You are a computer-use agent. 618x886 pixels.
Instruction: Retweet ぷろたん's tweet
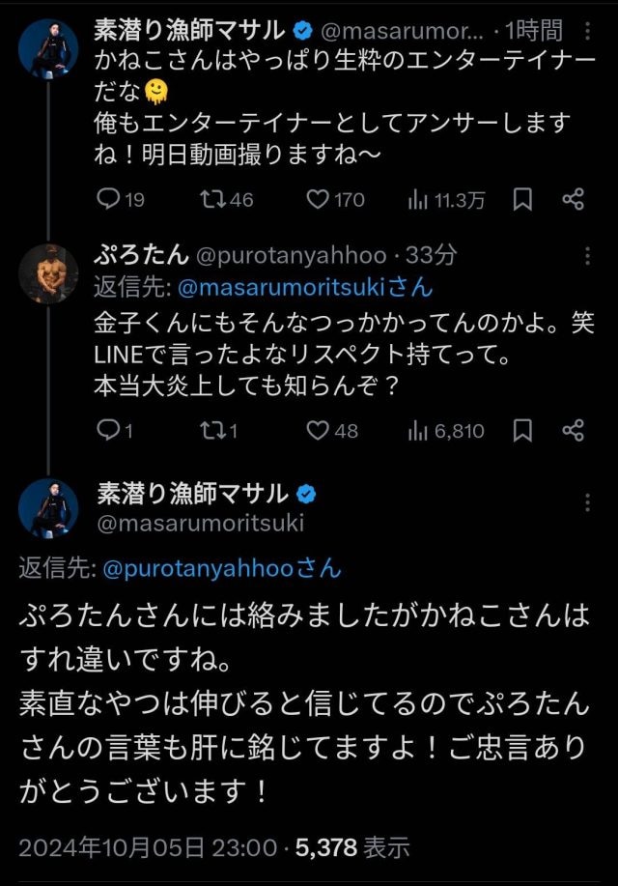(211, 430)
